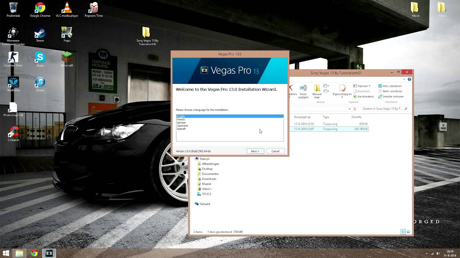
Task: Show hidden system tray icons arrow
Action: 427,253
